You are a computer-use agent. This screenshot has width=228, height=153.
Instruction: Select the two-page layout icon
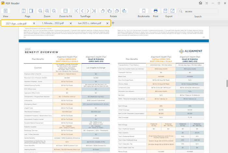coord(24,11)
